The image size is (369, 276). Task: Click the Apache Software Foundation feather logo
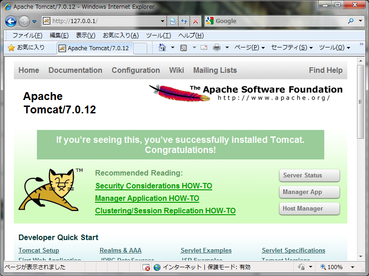(246, 93)
